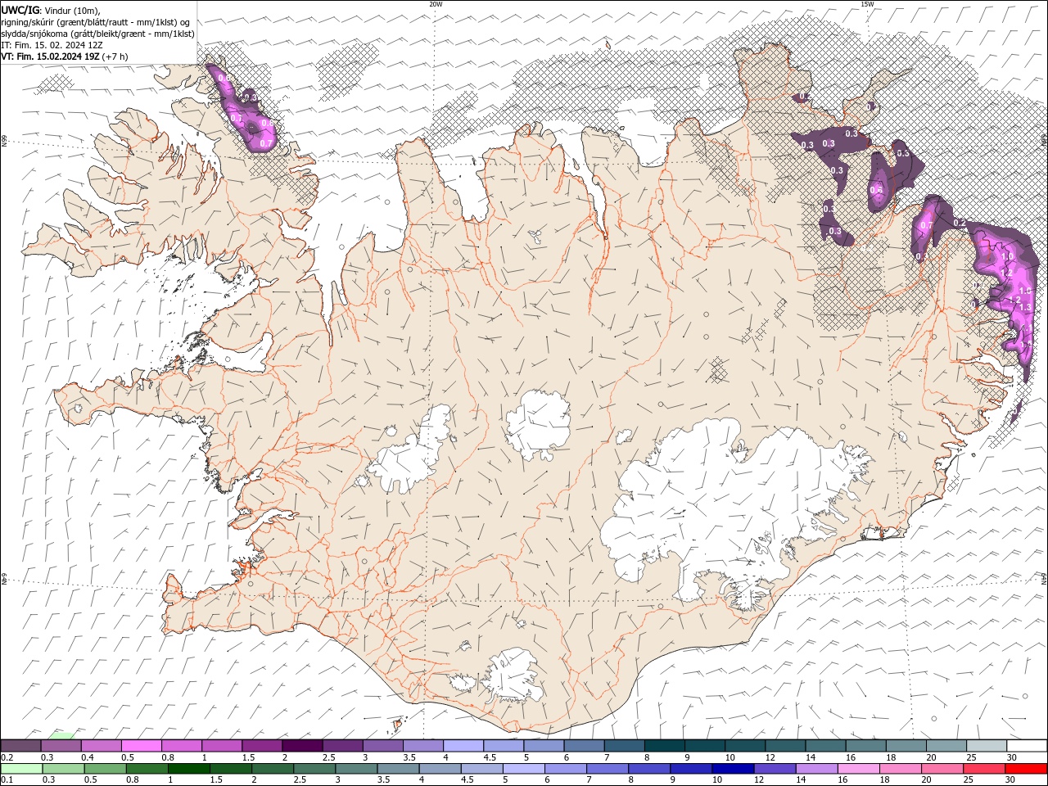Image resolution: width=1048 pixels, height=786 pixels.
Task: Click the "0.2" label in the upper legend row
Action: [x=7, y=757]
